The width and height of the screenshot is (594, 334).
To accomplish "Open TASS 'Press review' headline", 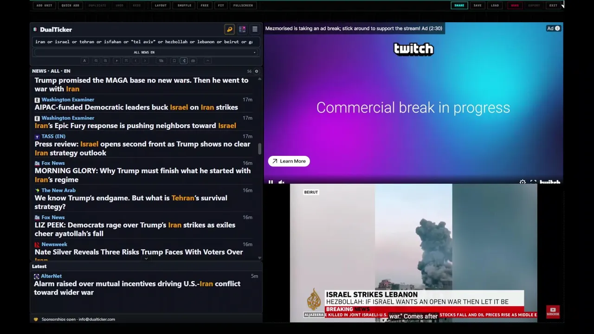I will [x=142, y=148].
